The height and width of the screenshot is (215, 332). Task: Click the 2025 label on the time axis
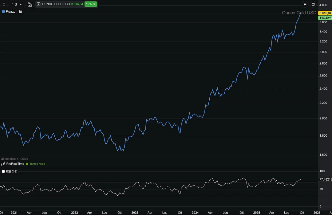point(257,213)
